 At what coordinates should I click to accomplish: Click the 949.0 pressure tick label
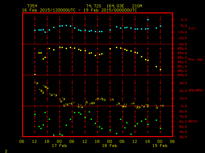(x=182, y=75)
